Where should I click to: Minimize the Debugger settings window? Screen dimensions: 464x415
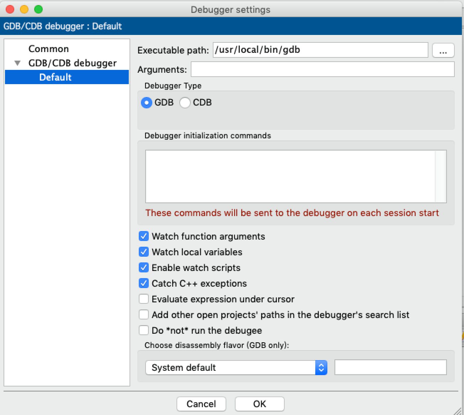pos(24,9)
